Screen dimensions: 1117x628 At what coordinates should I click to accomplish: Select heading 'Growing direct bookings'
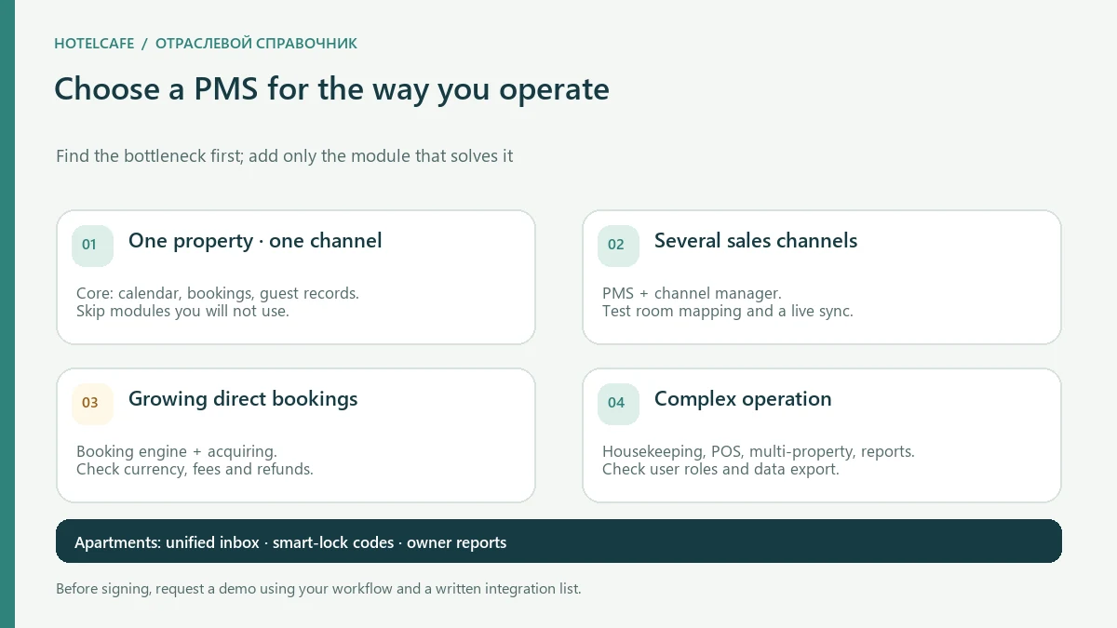pyautogui.click(x=243, y=399)
